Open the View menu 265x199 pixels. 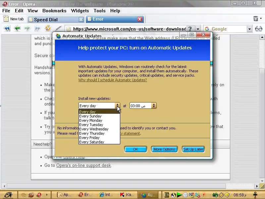32,11
